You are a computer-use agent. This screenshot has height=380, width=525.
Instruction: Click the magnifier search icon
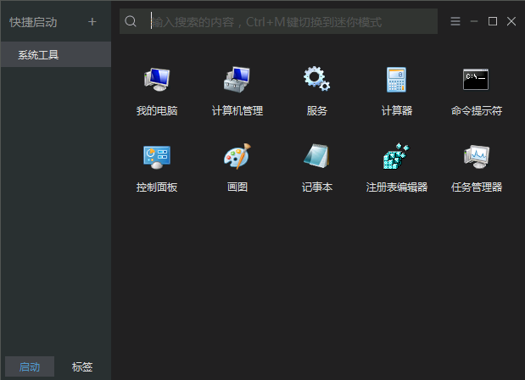131,21
